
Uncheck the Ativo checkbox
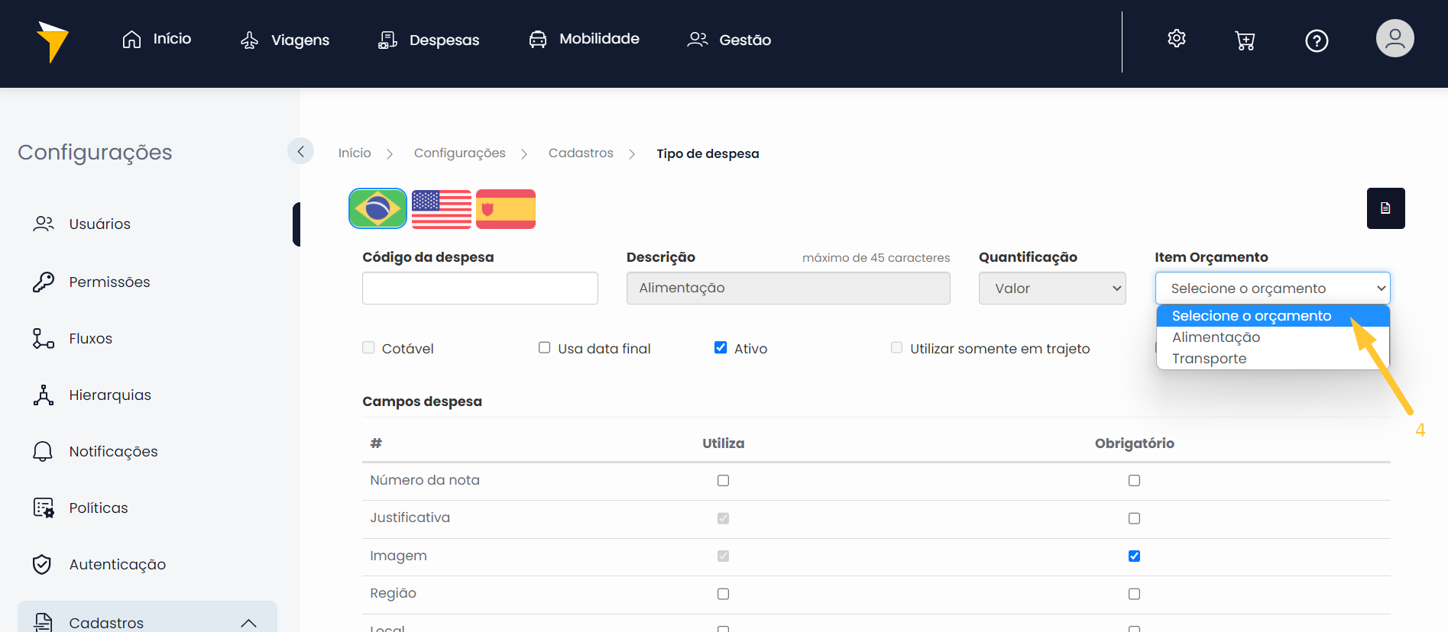pyautogui.click(x=720, y=348)
